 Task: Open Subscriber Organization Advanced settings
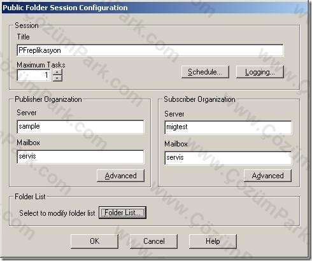(267, 176)
